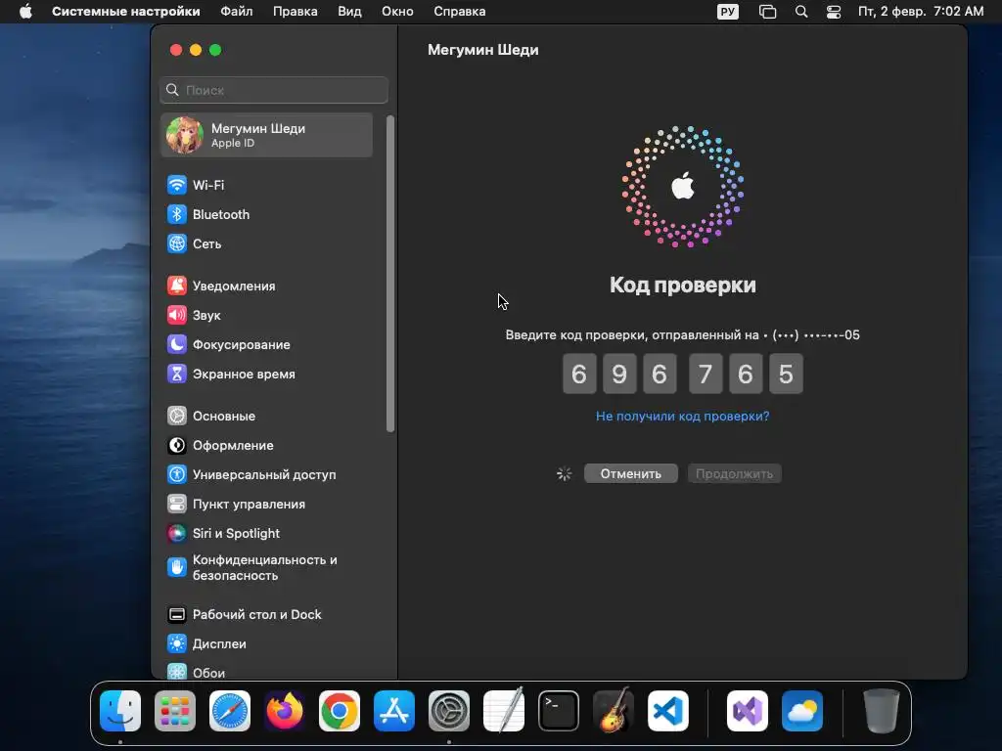1002x751 pixels.
Task: Click System Settings icon in Dock
Action: click(449, 711)
